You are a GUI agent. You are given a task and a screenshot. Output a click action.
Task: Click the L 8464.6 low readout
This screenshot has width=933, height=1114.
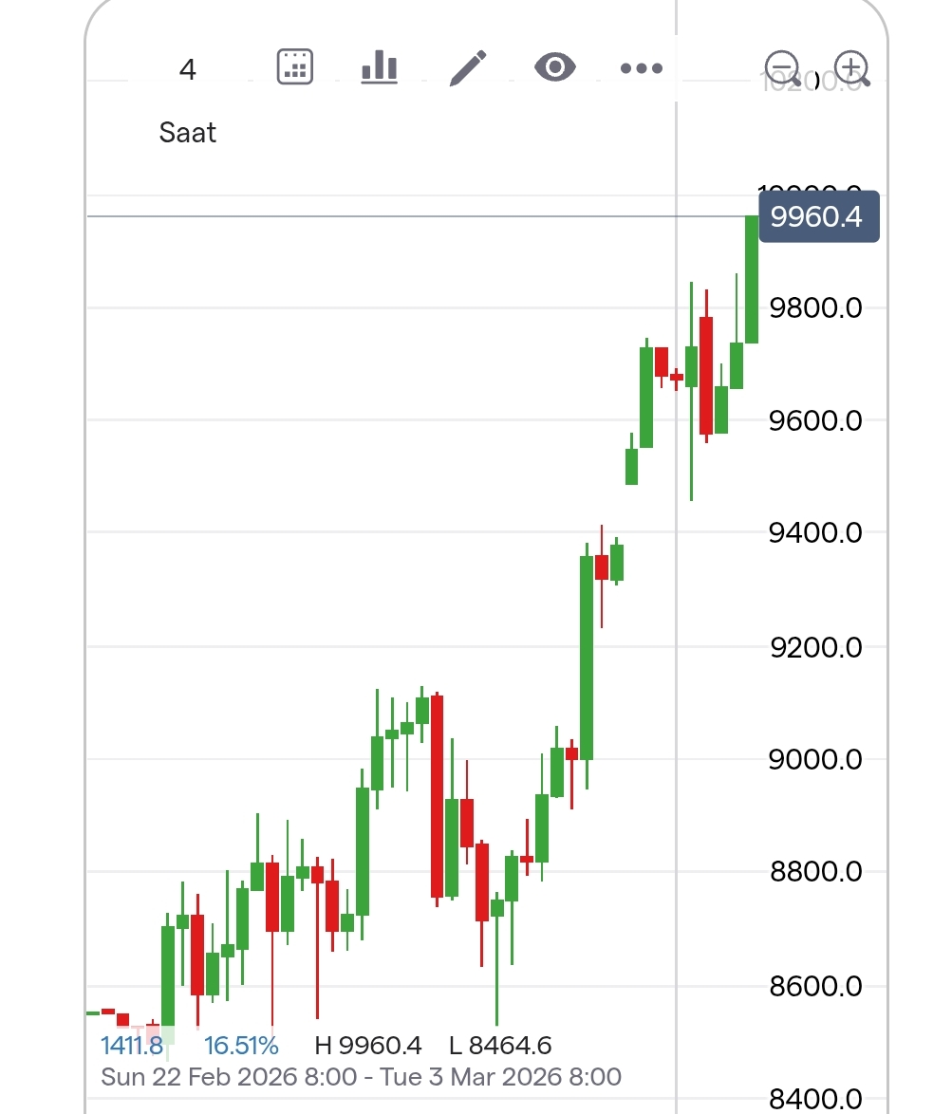click(500, 1046)
